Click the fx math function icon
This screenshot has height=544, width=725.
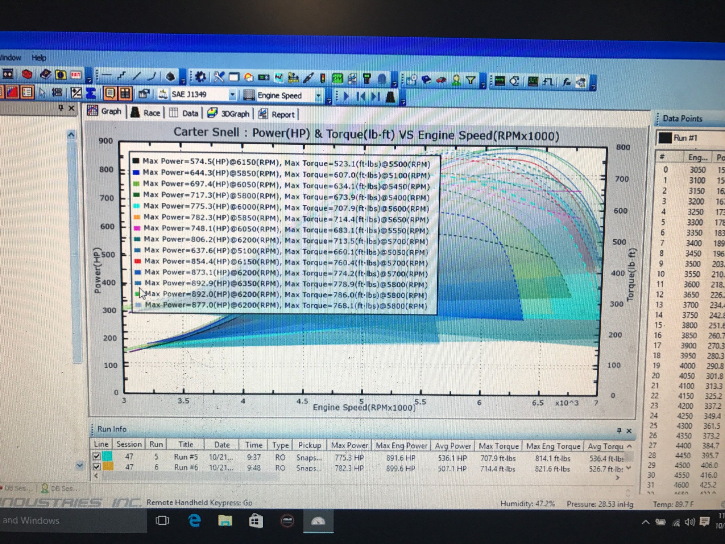[566, 82]
